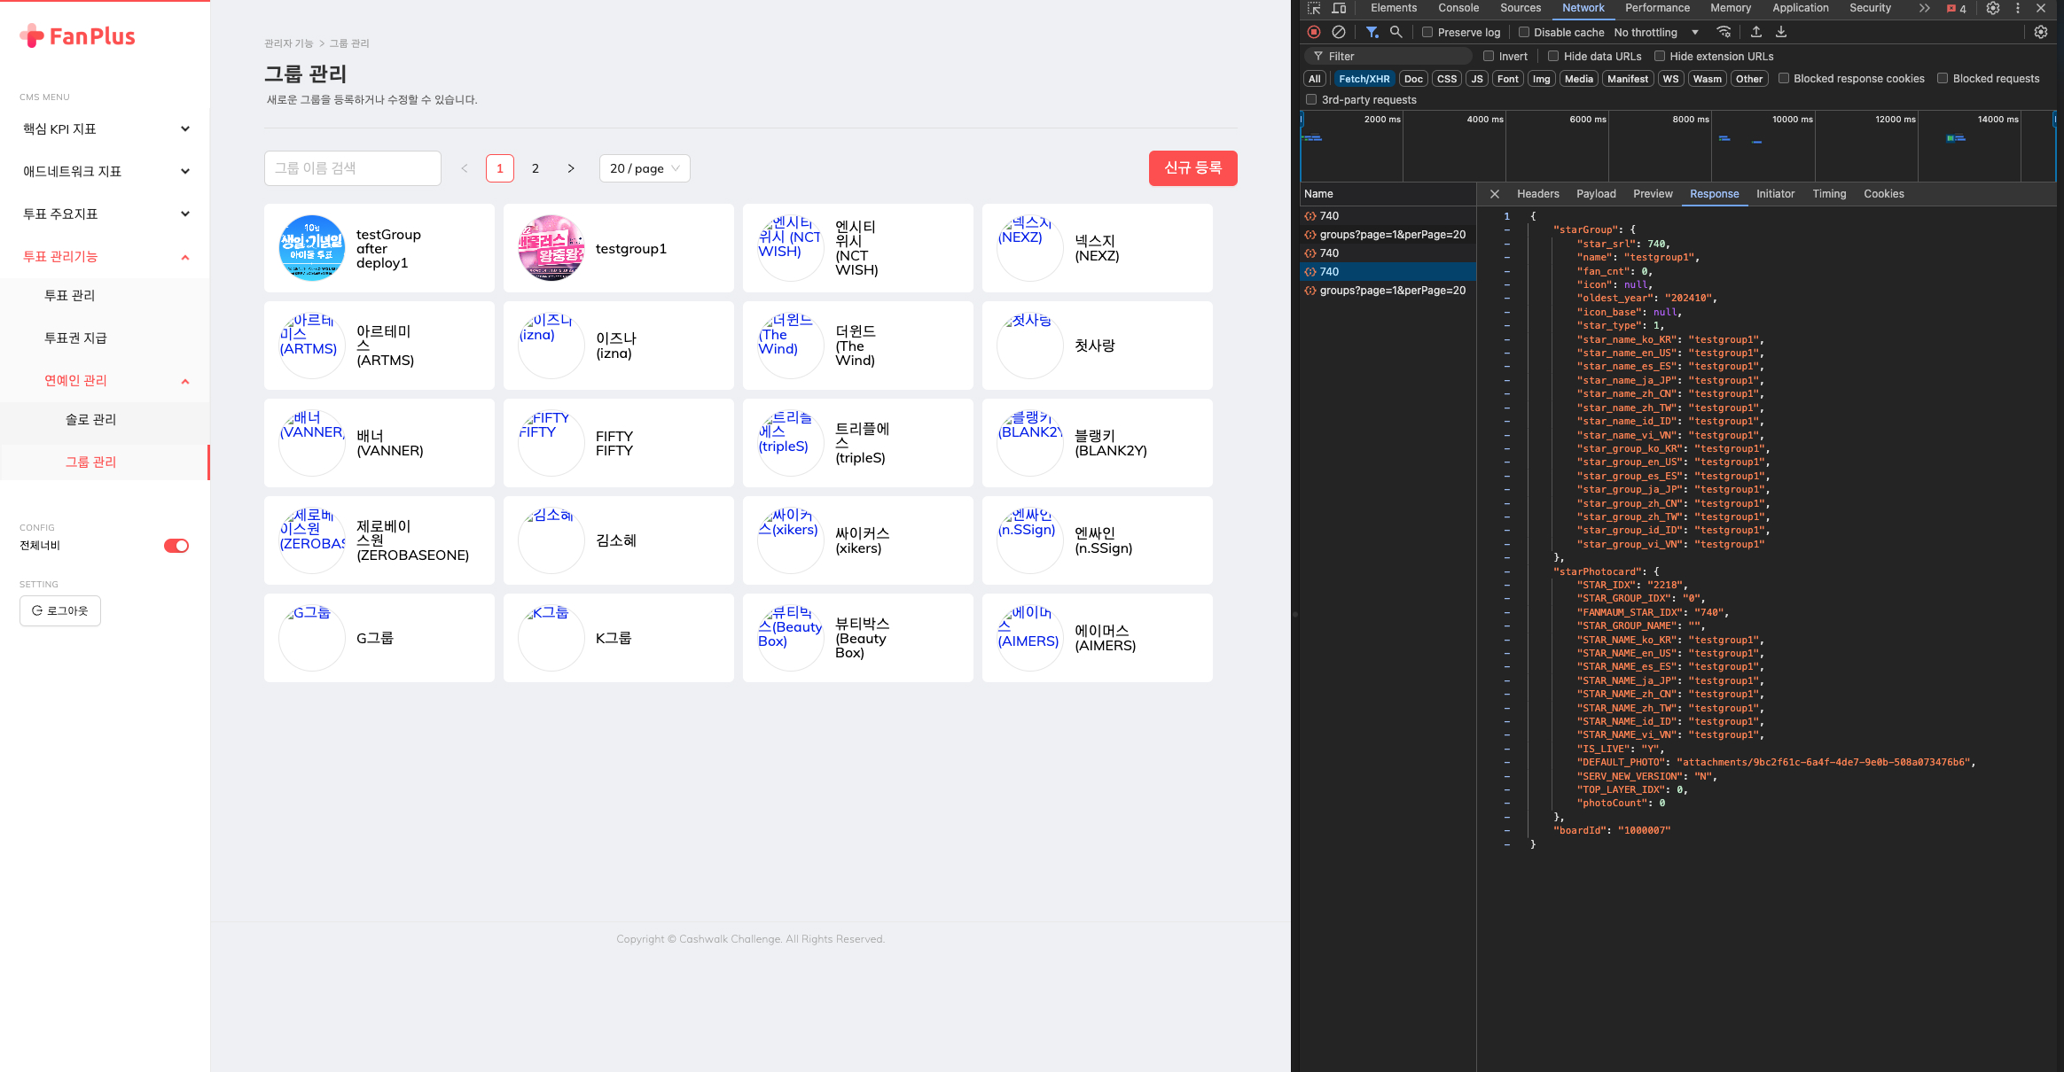Screen dimensions: 2064x1072
Task: Go to previous page arrow in pagination
Action: pyautogui.click(x=465, y=168)
